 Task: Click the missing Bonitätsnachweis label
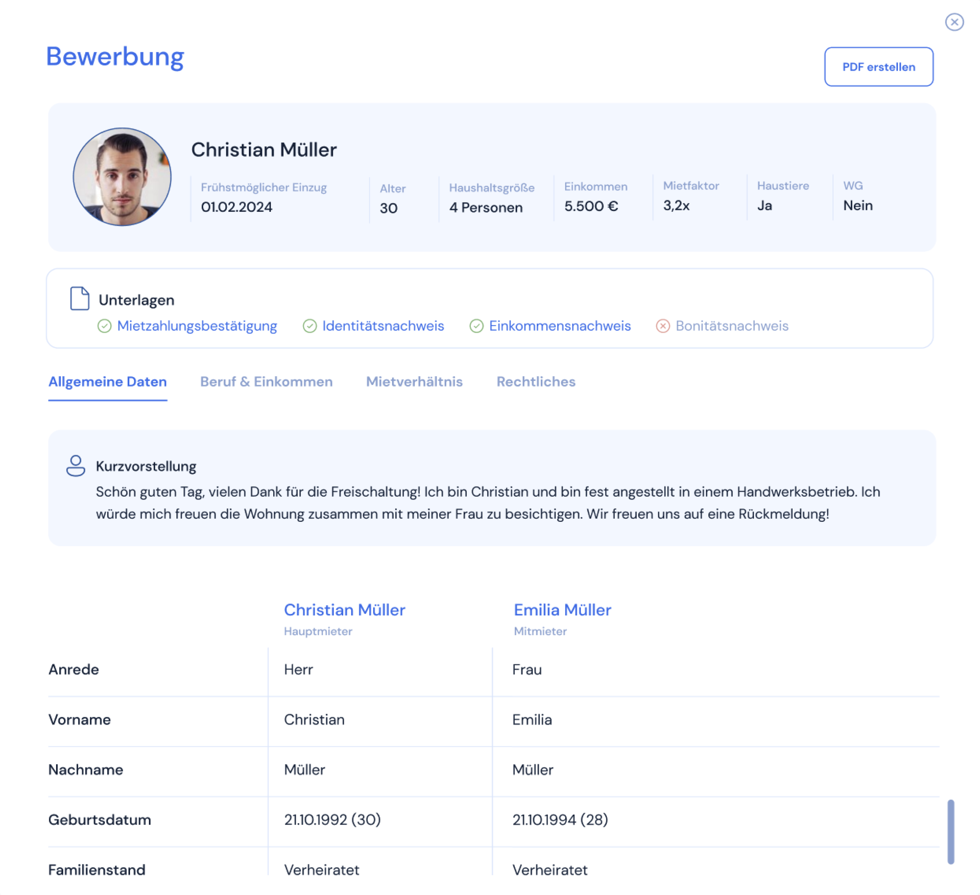coord(732,326)
